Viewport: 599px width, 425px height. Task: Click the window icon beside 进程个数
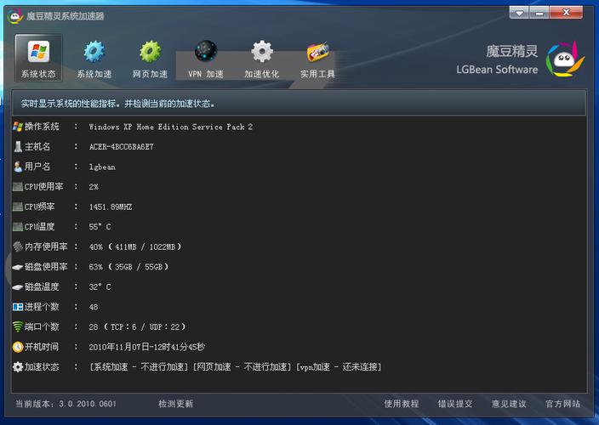(18, 307)
